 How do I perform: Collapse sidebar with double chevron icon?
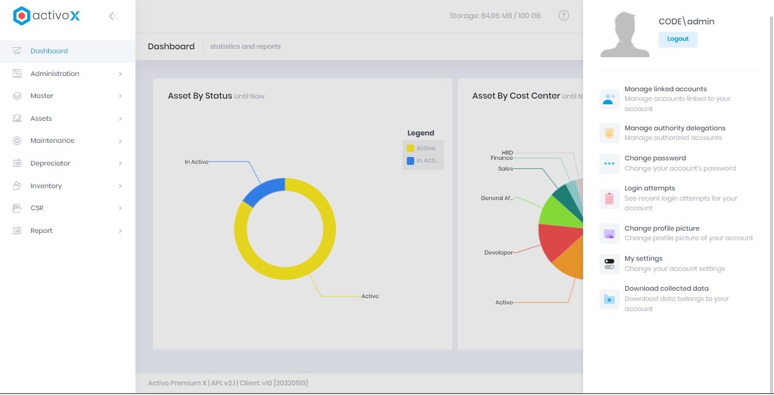(x=113, y=16)
